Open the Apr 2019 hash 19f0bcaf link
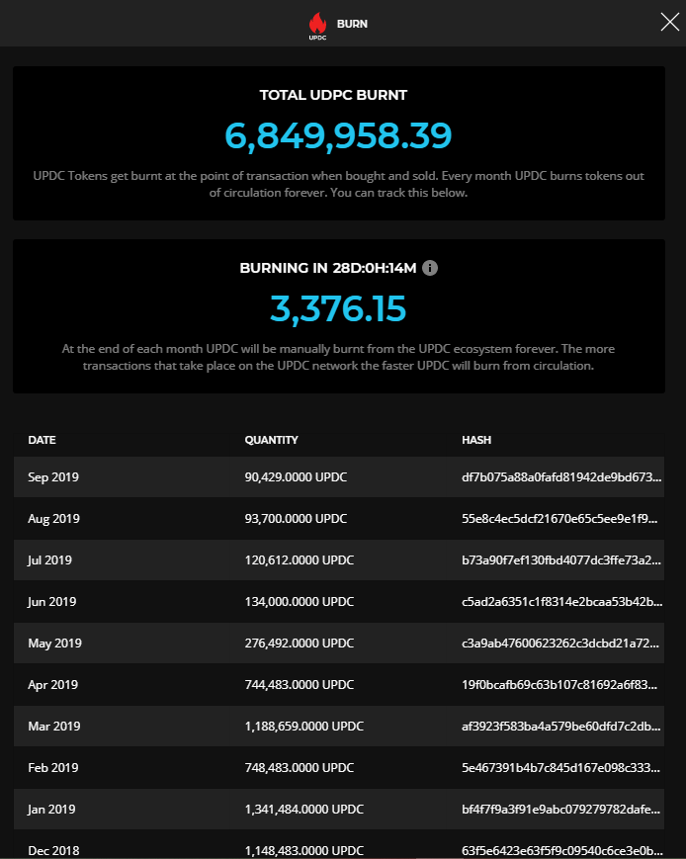 pos(559,685)
